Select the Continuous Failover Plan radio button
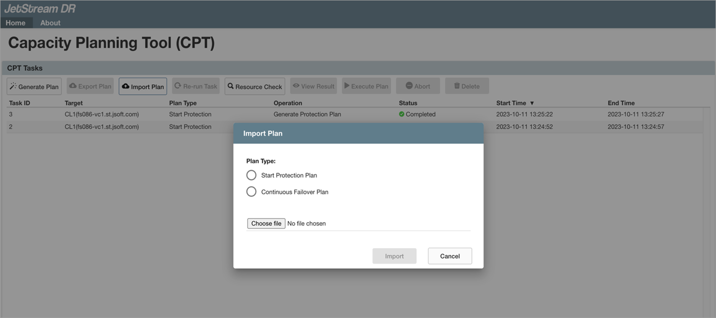The height and width of the screenshot is (318, 716). 251,192
